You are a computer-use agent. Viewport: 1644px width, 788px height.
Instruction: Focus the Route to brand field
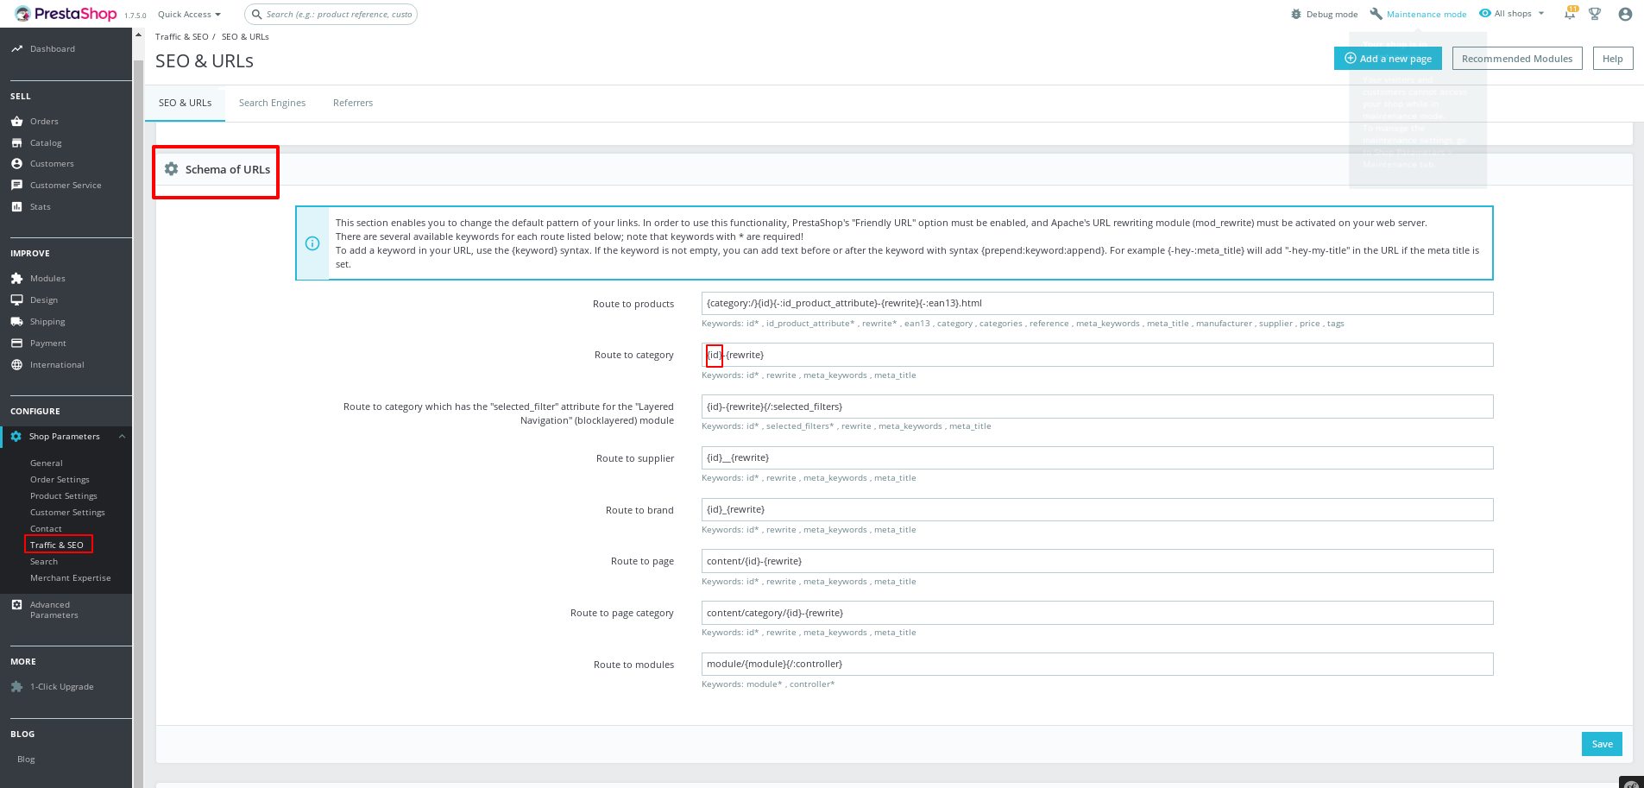point(1097,510)
